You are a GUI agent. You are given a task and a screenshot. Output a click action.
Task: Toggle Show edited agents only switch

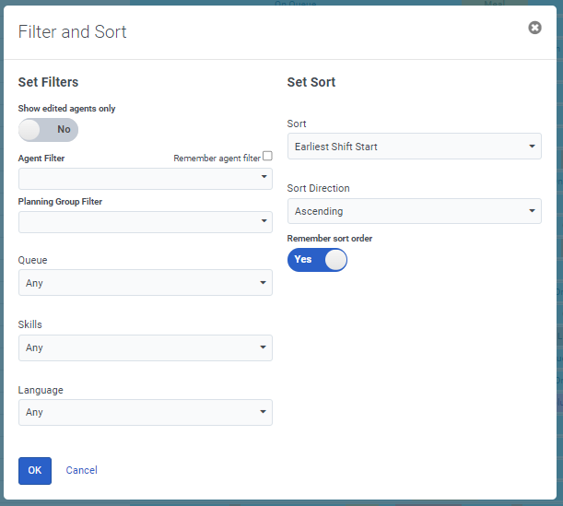click(x=49, y=130)
